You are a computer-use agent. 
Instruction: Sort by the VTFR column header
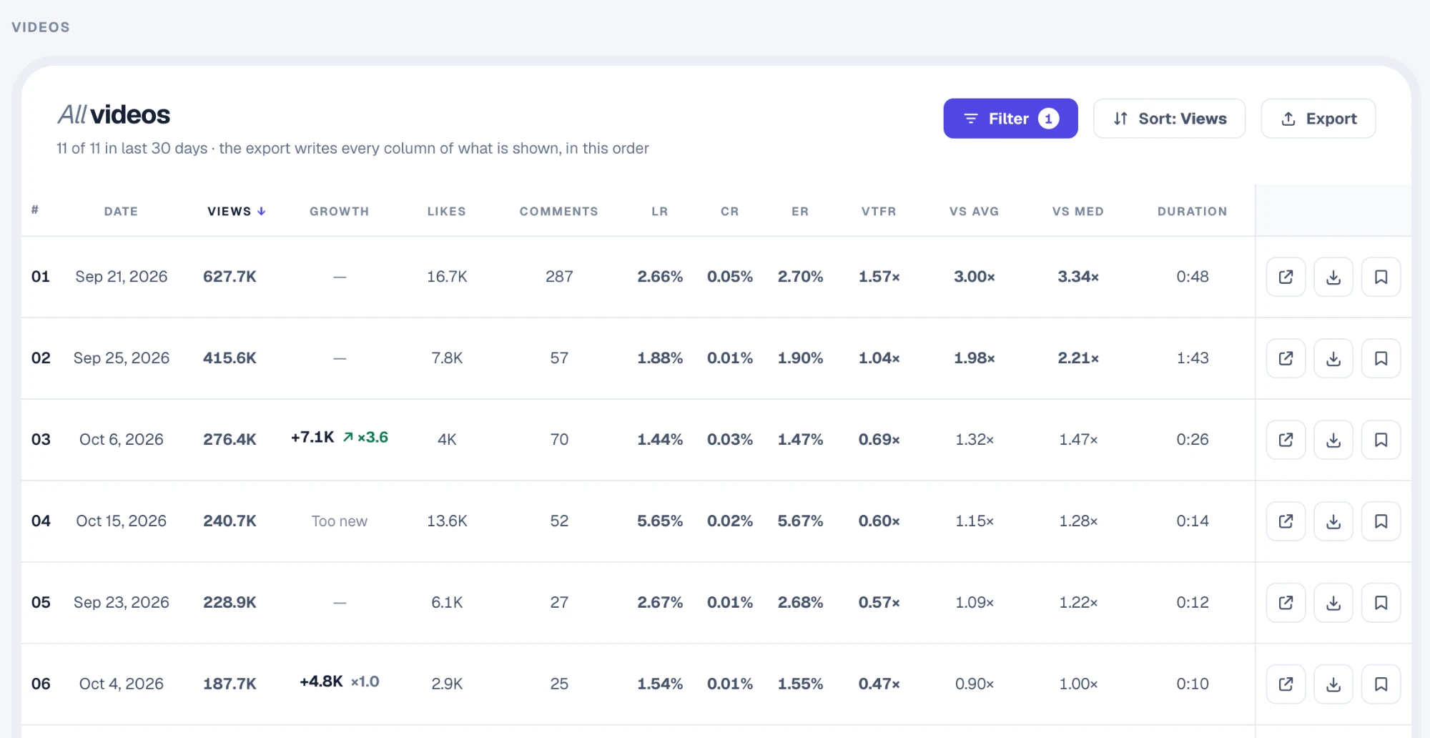pos(879,212)
